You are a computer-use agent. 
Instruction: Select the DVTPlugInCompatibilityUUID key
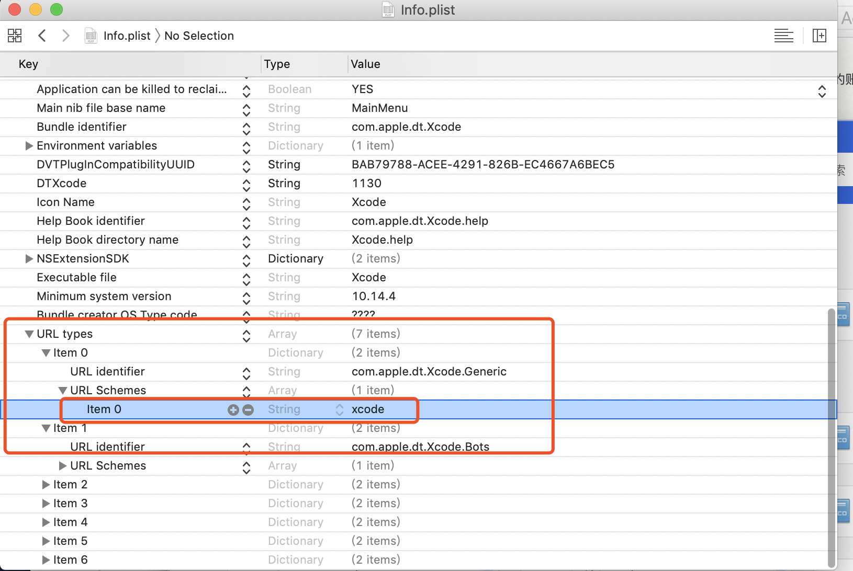[115, 164]
